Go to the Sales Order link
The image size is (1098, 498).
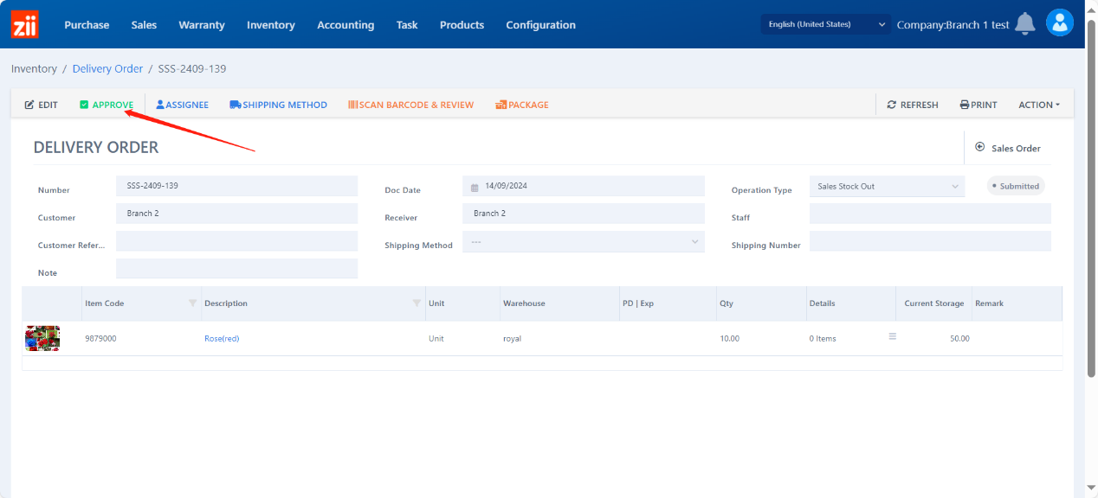(x=1008, y=148)
